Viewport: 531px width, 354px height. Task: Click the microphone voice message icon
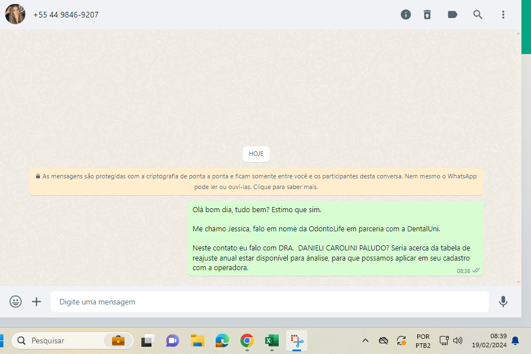click(x=503, y=301)
